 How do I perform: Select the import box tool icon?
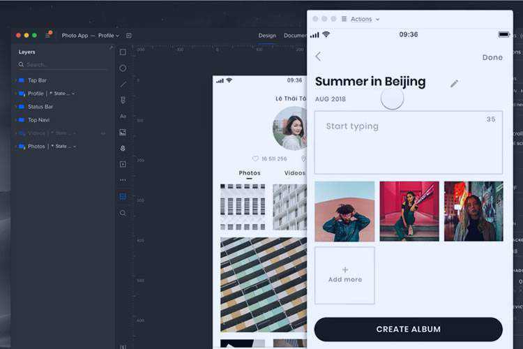click(x=123, y=164)
